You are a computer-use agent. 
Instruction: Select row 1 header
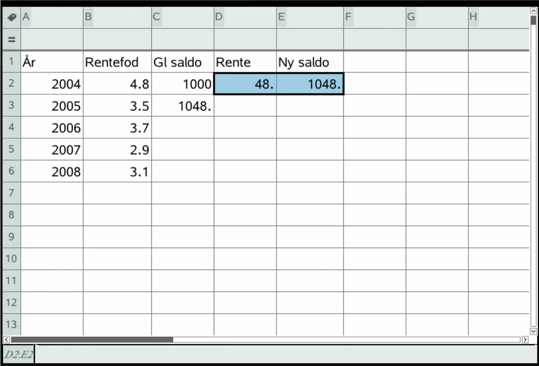12,62
